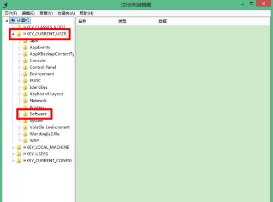Collapse the 计算机 root node
Image resolution: width=273 pixels, height=202 pixels.
pos(7,21)
